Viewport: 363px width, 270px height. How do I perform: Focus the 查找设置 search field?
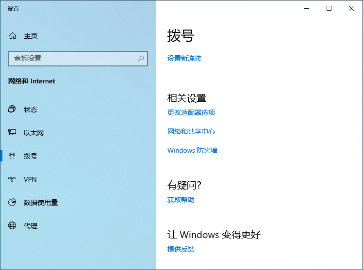pos(73,58)
